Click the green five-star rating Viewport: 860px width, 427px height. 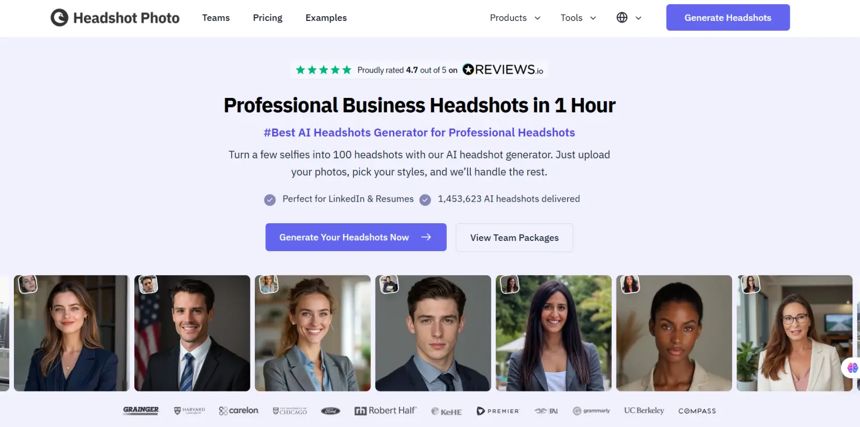tap(324, 70)
